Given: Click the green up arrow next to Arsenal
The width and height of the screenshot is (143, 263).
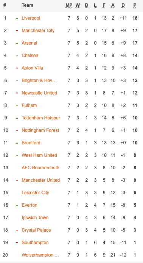Looking at the screenshot, I should (17, 43).
